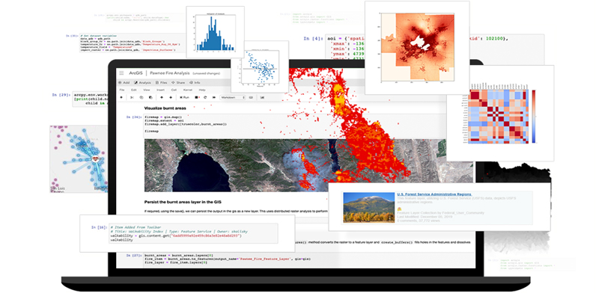This screenshot has height=293, width=596.
Task: Open the File menu
Action: point(122,90)
